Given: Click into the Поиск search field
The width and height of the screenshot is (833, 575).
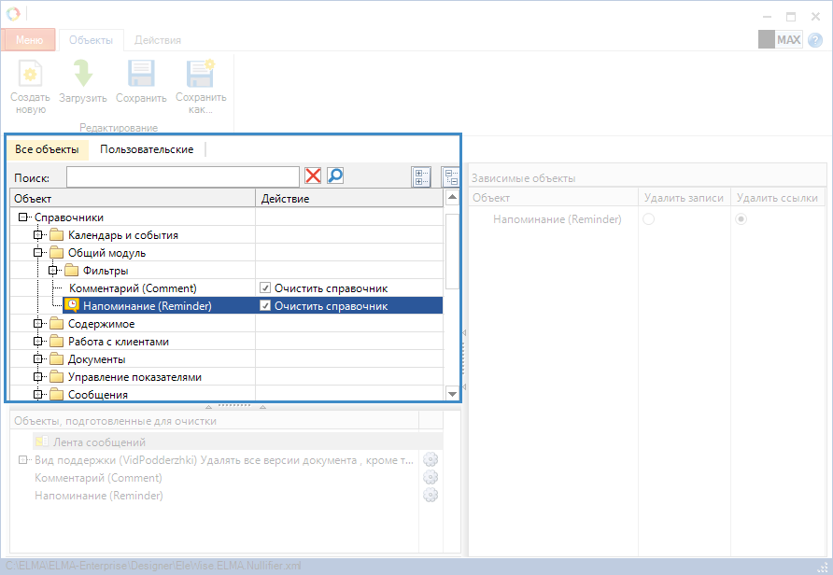Looking at the screenshot, I should pos(182,176).
